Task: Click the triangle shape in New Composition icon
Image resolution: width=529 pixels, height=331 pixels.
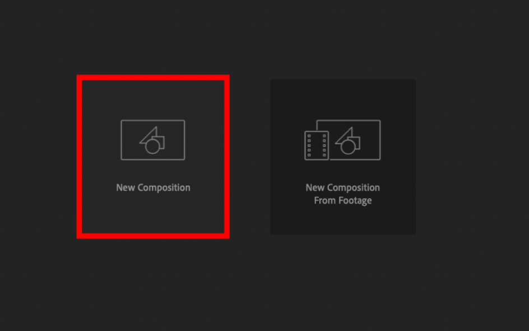Action: pos(151,135)
